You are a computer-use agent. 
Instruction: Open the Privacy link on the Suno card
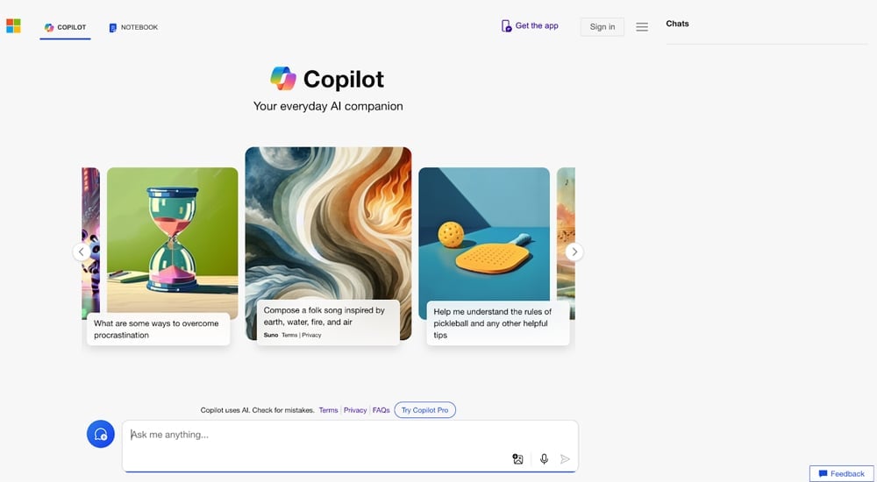(311, 335)
